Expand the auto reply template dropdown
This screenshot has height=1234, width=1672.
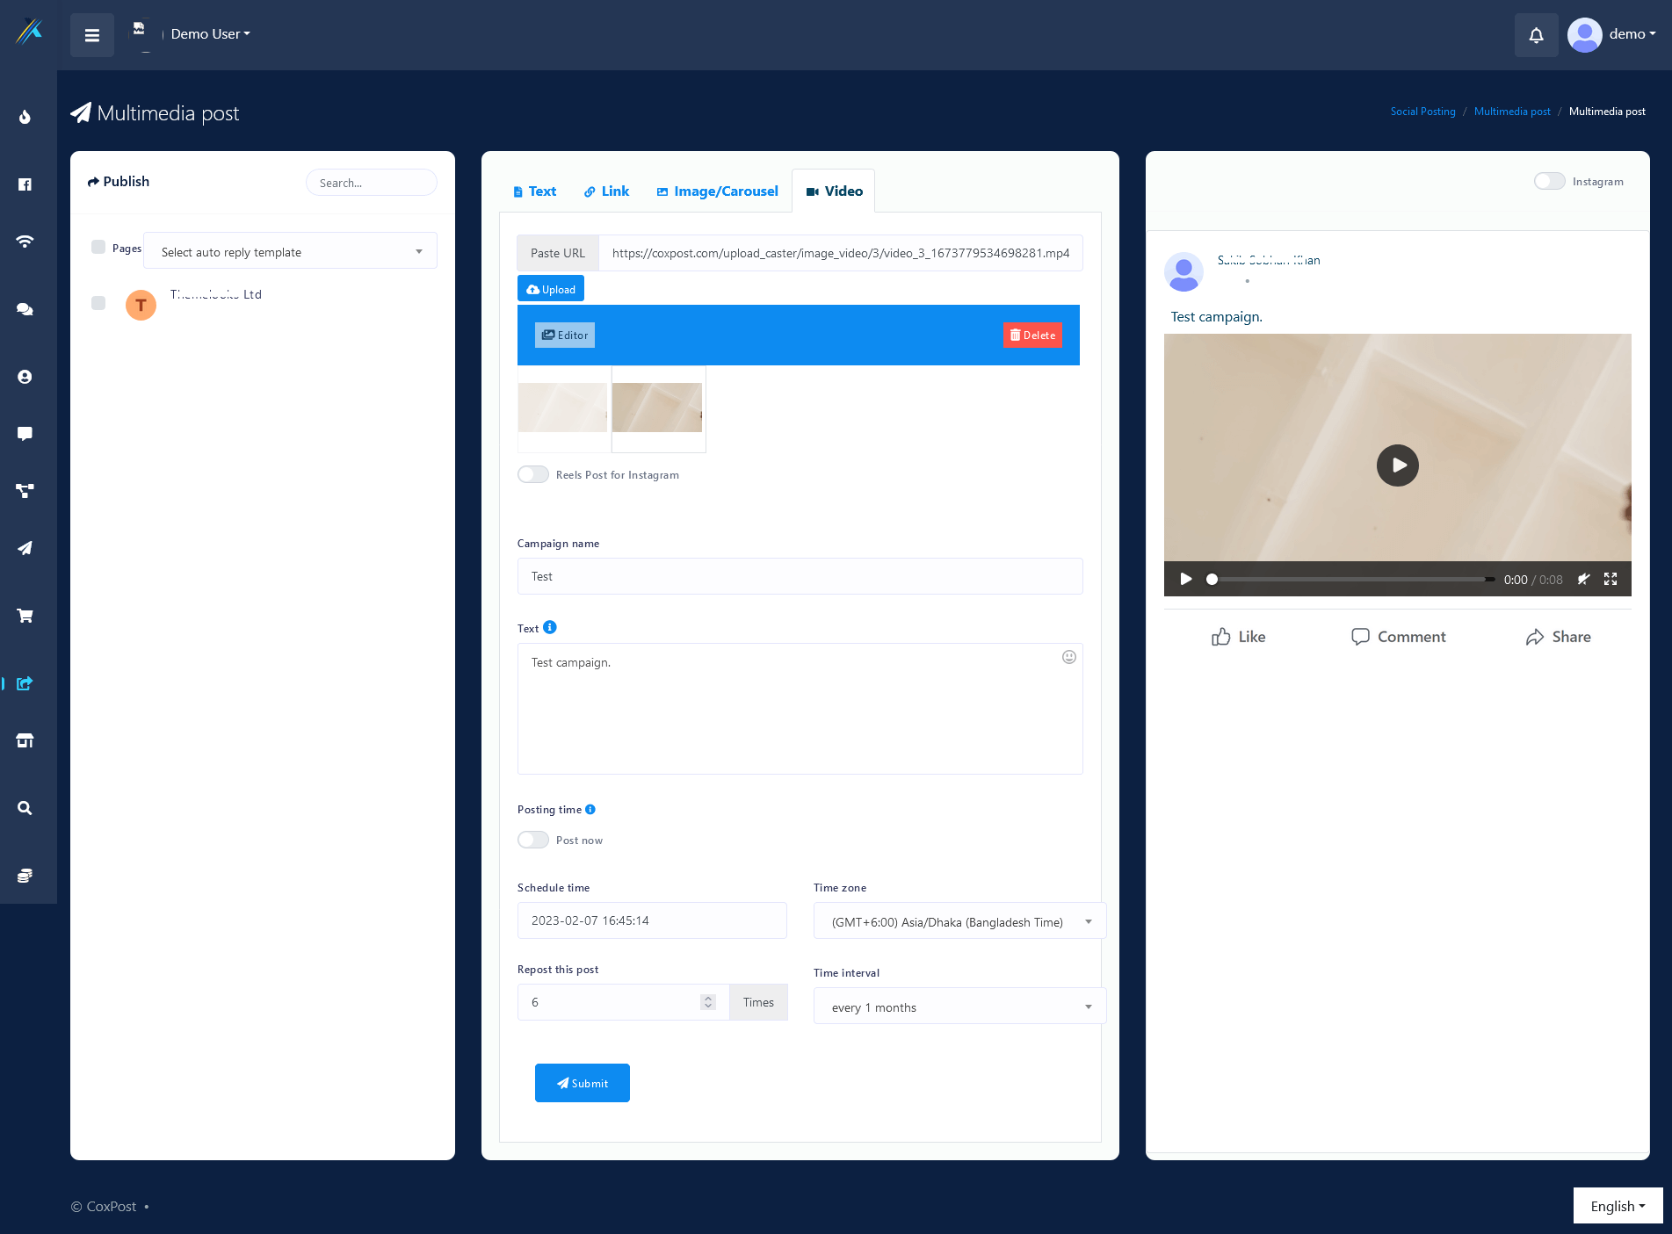[x=290, y=252]
